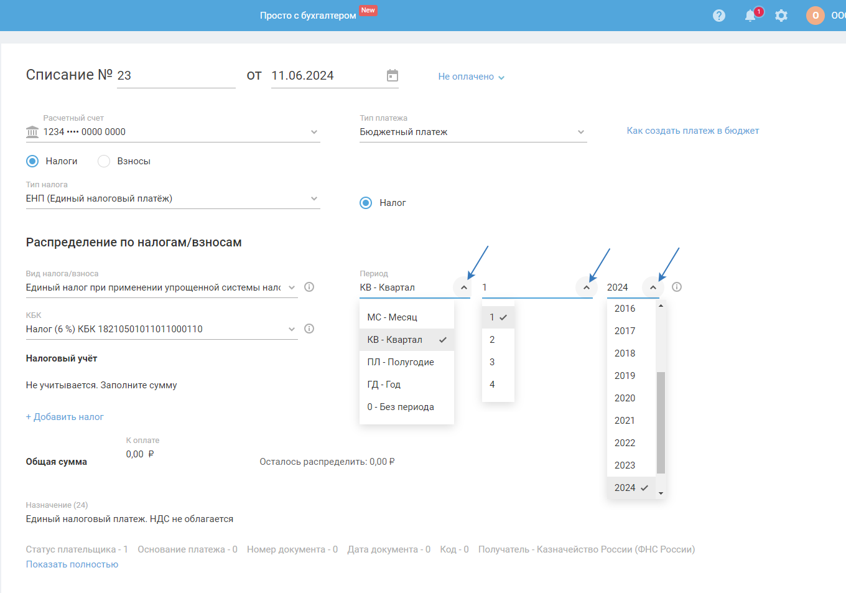Viewport: 846px width, 593px height.
Task: Expand the Вид налога/взноса dropdown
Action: point(292,287)
